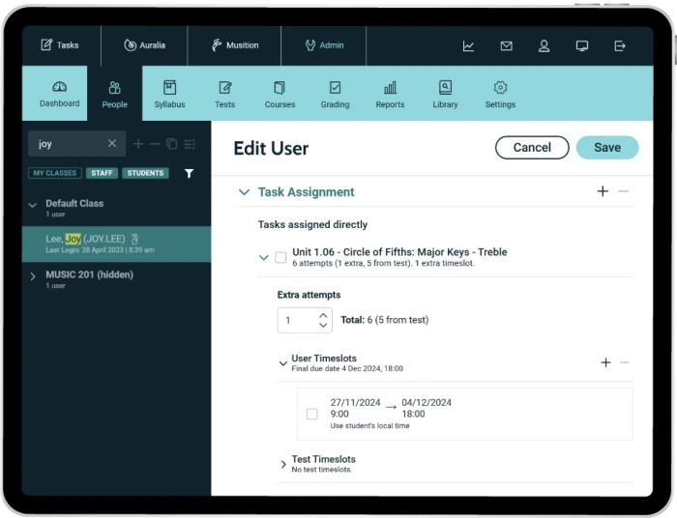Expand the Test Timeslots section
The width and height of the screenshot is (677, 518).
pyautogui.click(x=283, y=465)
